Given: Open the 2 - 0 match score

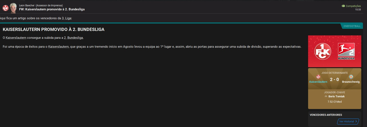Looking at the screenshot, I should tap(334, 80).
